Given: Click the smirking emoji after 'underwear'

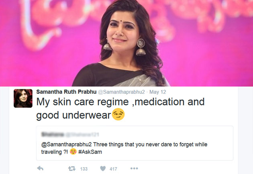Looking at the screenshot, I should [x=118, y=114].
